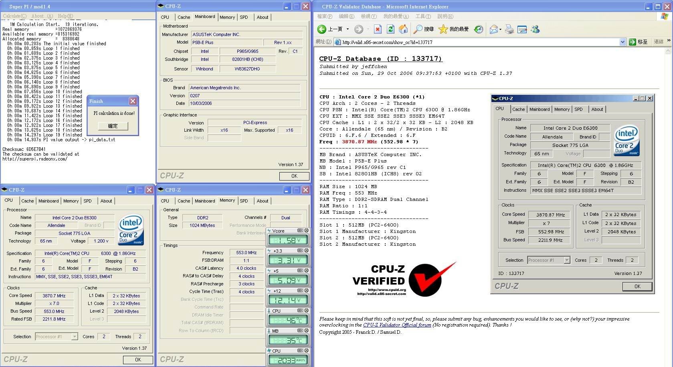Click the Mail envelope icon in IE toolbar
The image size is (673, 367).
[x=494, y=29]
